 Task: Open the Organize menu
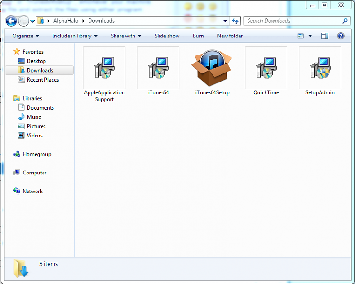point(26,36)
